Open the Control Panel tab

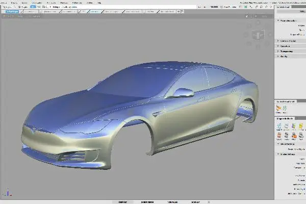pos(283,7)
